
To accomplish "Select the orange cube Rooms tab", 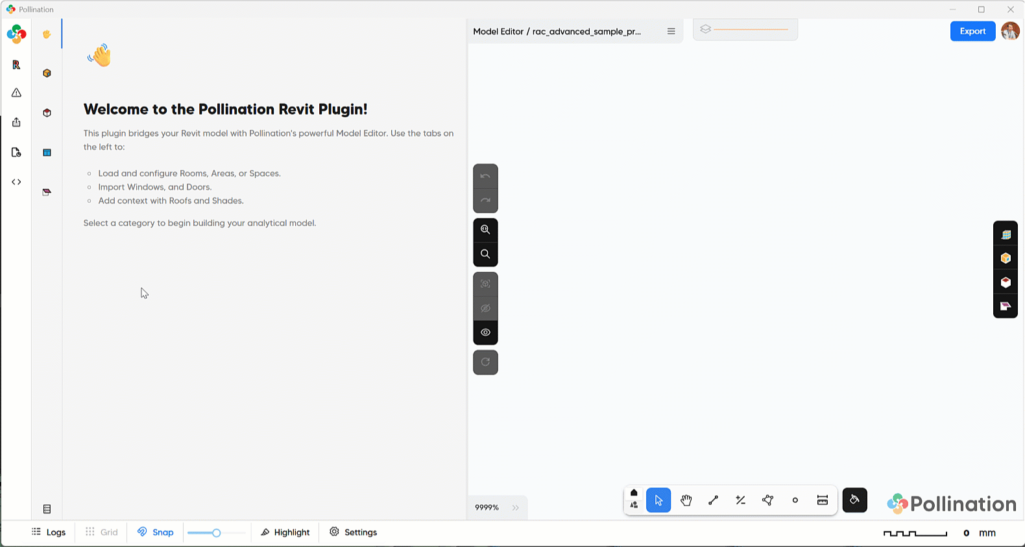I will pyautogui.click(x=47, y=73).
